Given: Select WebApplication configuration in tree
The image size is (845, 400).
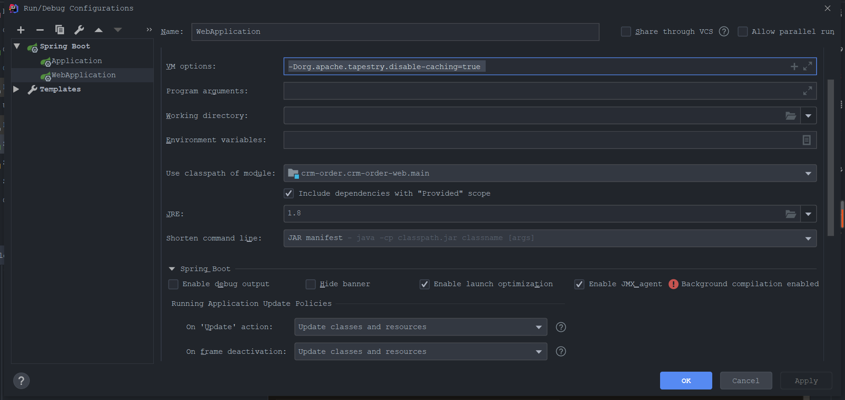Looking at the screenshot, I should click(x=82, y=75).
